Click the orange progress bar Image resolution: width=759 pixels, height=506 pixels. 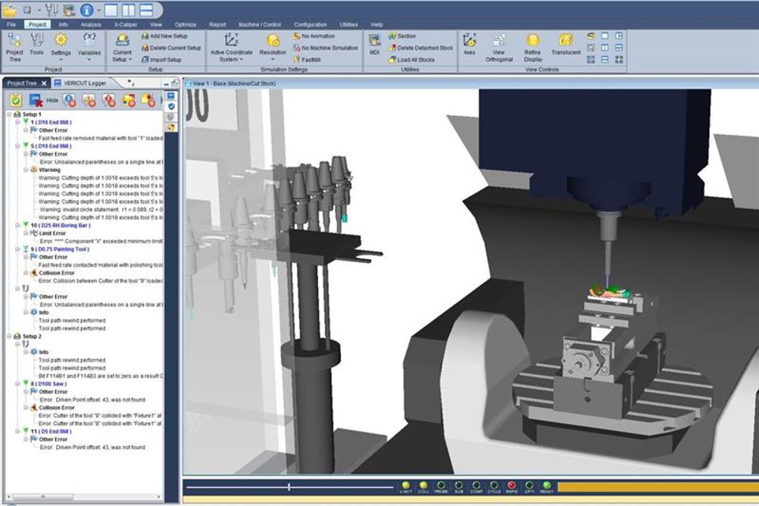[x=658, y=486]
